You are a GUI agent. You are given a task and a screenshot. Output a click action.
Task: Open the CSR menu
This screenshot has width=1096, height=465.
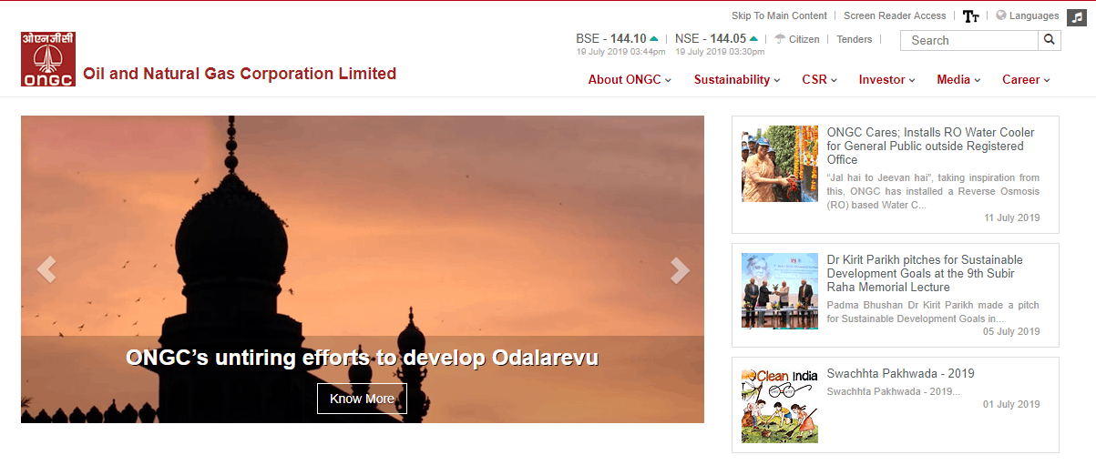[819, 79]
